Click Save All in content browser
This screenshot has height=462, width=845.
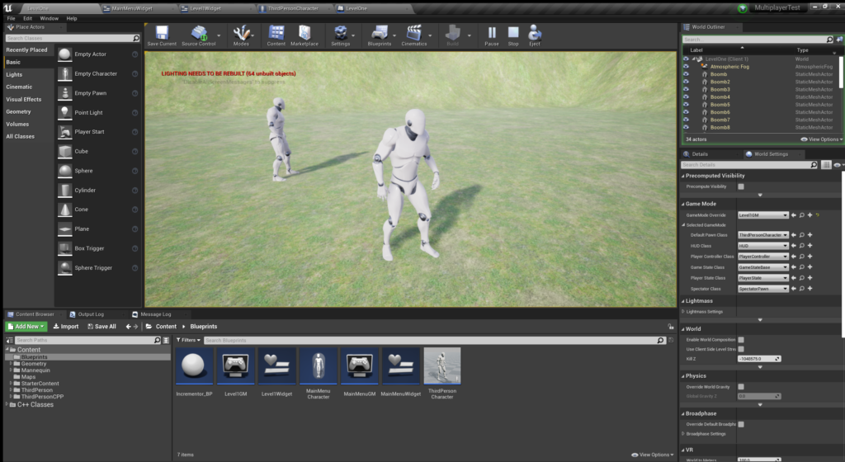tap(101, 327)
